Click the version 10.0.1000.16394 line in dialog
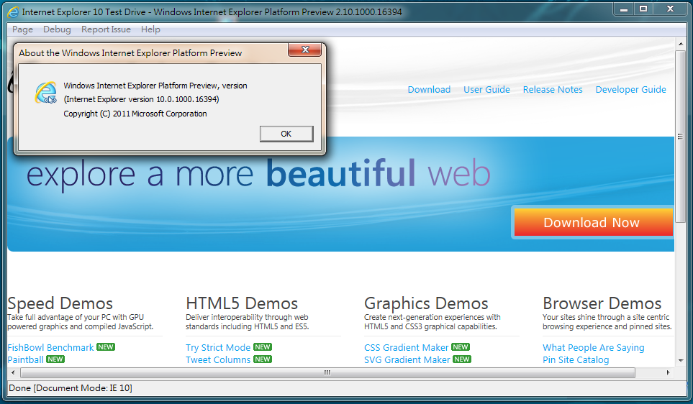The width and height of the screenshot is (693, 404). pyautogui.click(x=142, y=99)
